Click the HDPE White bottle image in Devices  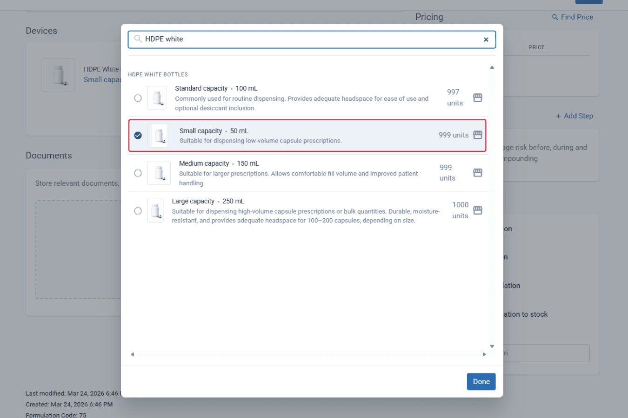[58, 75]
